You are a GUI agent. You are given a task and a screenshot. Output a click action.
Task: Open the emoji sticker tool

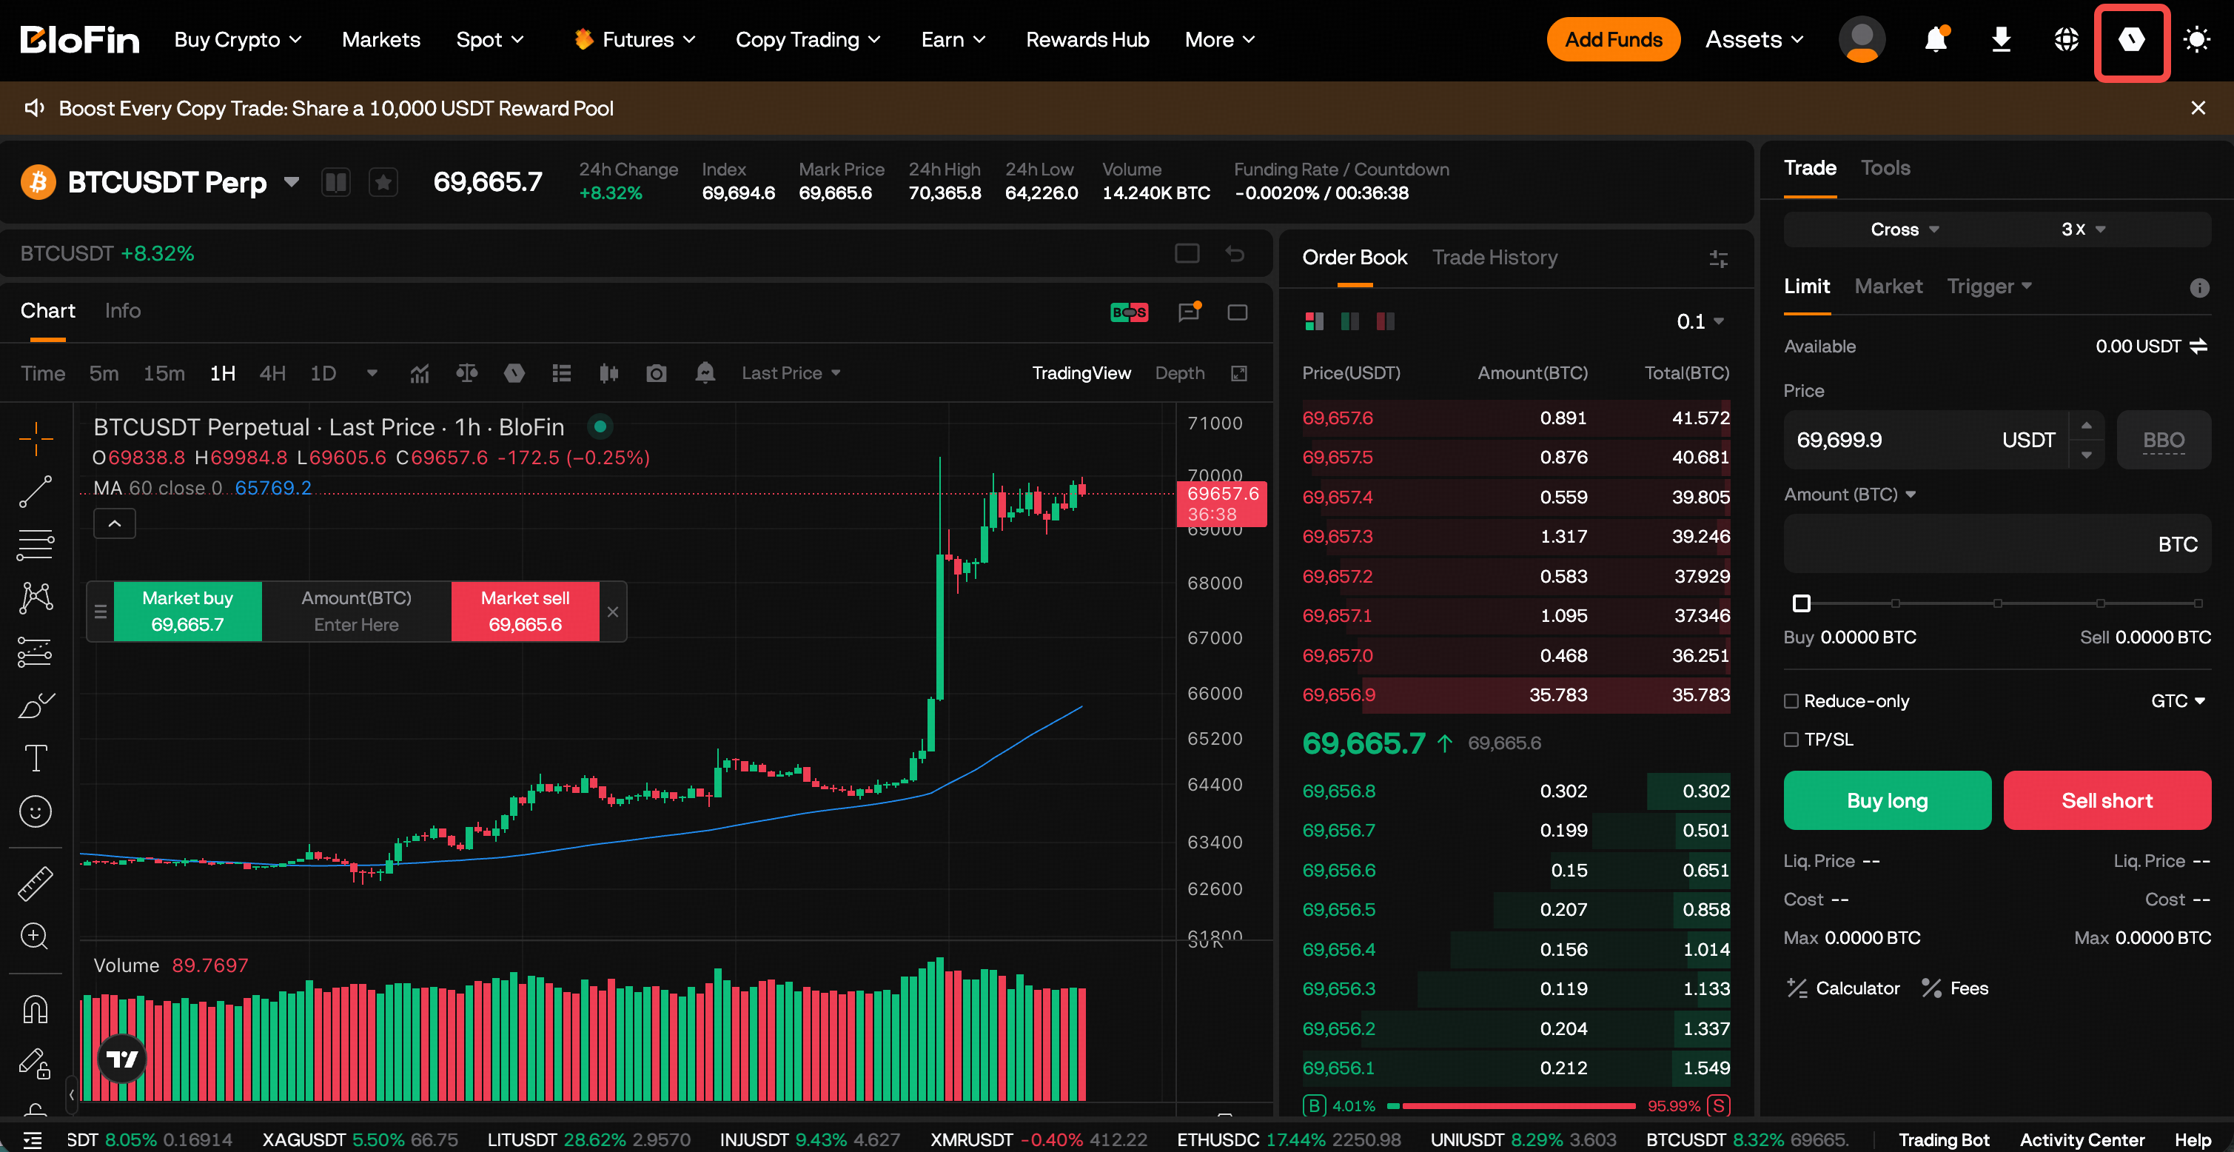point(36,811)
